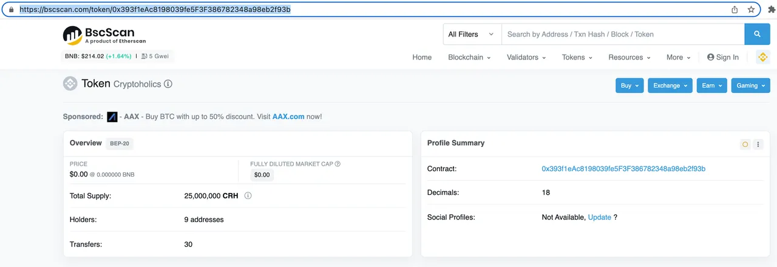Viewport: 777px width, 267px height.
Task: Click the $0.00 market cap value badge
Action: [x=262, y=175]
